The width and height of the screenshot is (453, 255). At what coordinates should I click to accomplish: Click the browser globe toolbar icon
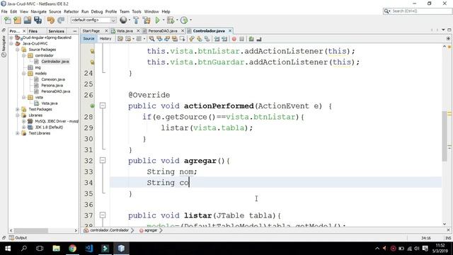coord(123,20)
